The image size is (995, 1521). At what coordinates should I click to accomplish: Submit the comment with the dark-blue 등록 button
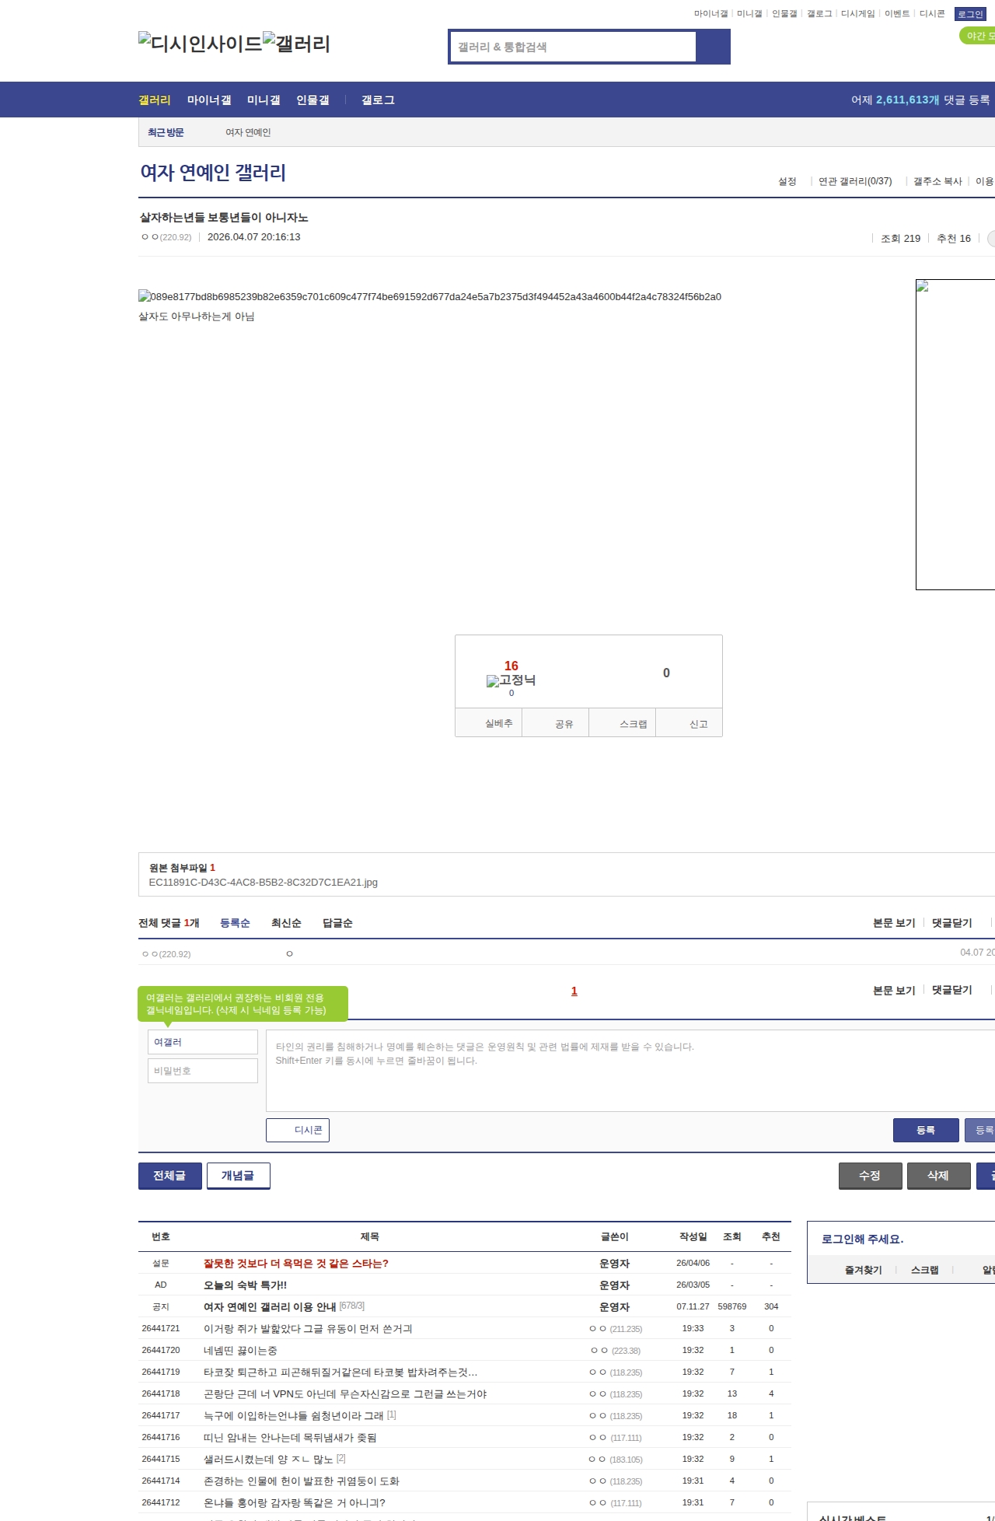tap(926, 1131)
